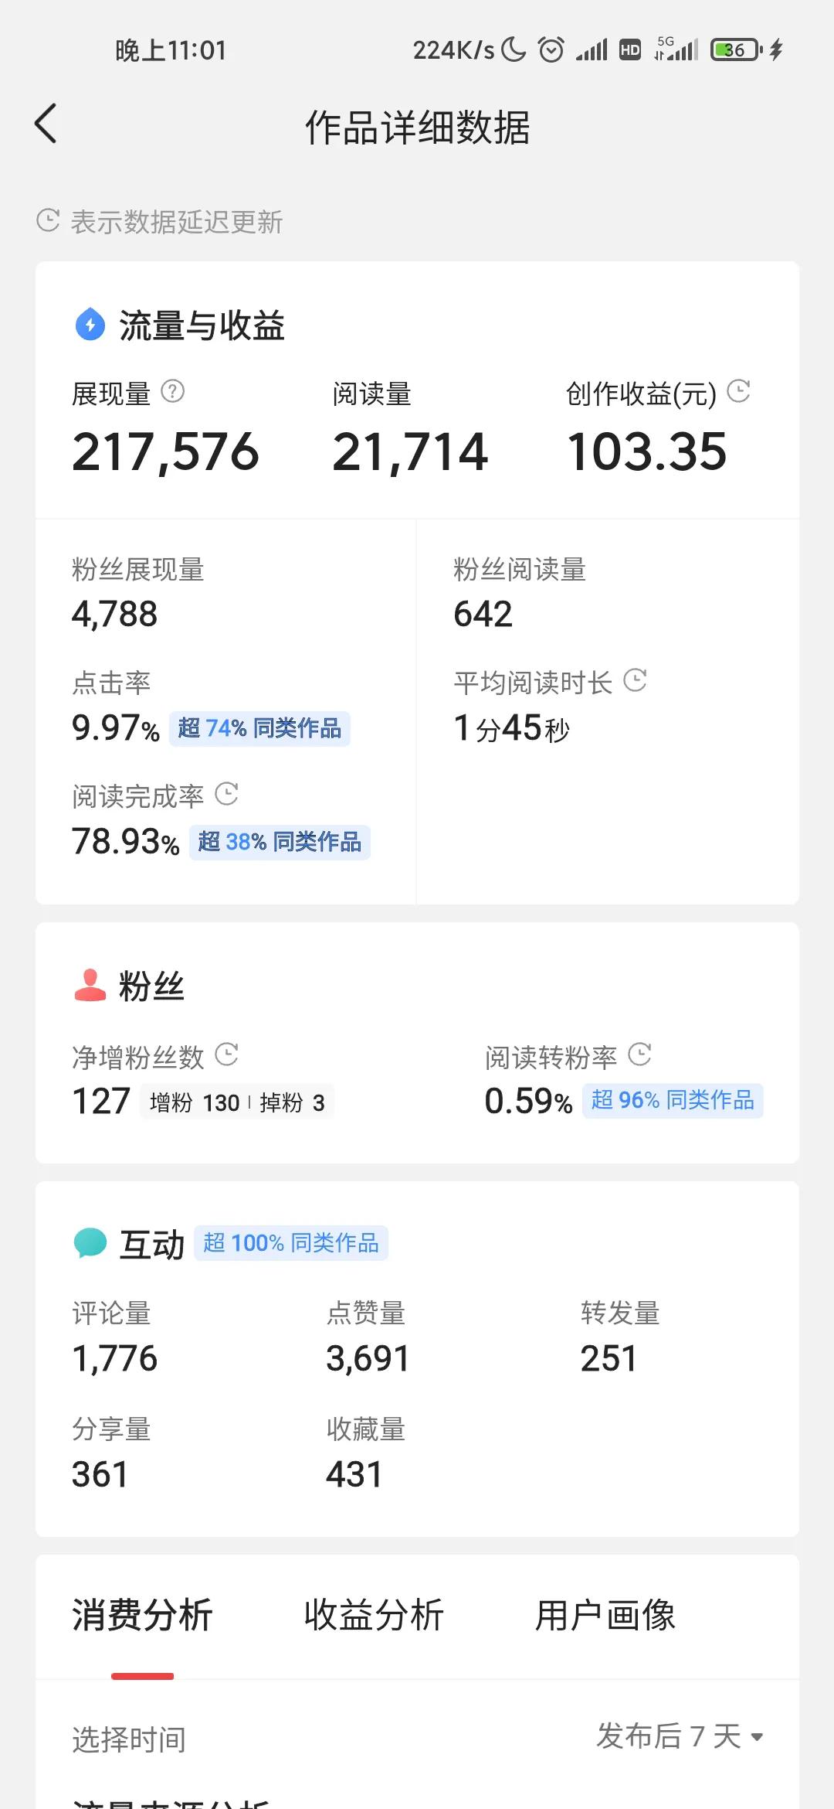Tap the 超 100% 同类作品 interaction badge
Image resolution: width=834 pixels, height=1809 pixels.
(x=291, y=1243)
